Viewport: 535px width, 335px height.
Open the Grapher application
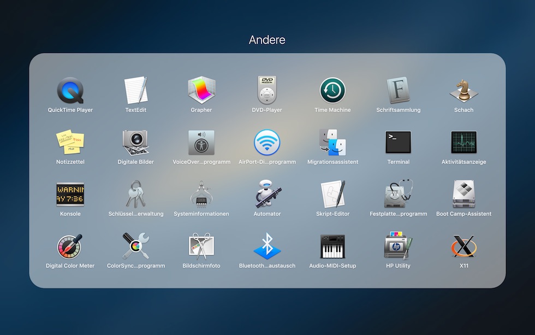point(201,90)
